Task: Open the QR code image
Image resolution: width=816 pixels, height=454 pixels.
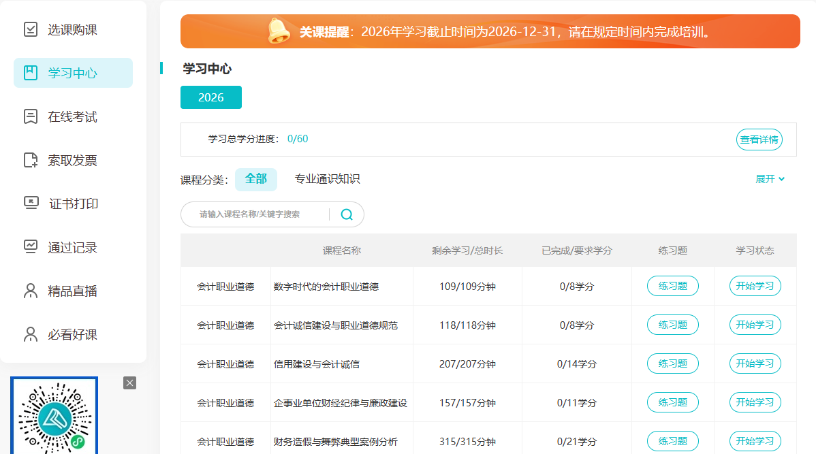Action: (54, 415)
